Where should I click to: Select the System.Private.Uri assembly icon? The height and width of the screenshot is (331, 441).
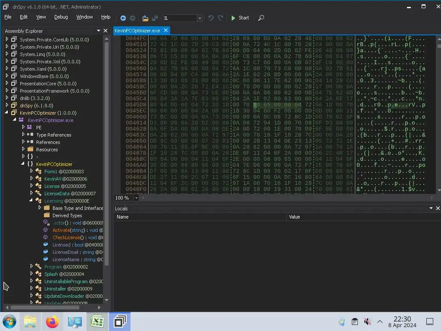click(x=14, y=47)
